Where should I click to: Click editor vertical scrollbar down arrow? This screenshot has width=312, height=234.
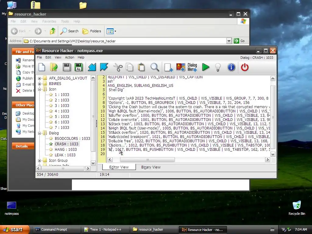pyautogui.click(x=273, y=154)
